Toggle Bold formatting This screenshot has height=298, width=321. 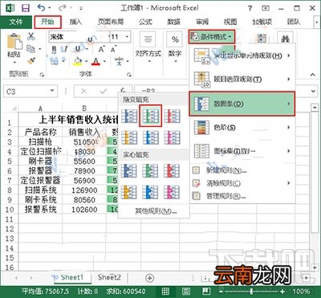pyautogui.click(x=55, y=49)
